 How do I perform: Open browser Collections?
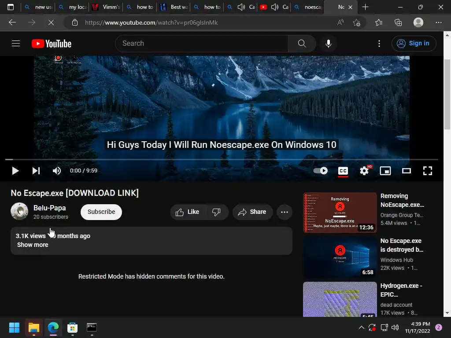tap(398, 22)
